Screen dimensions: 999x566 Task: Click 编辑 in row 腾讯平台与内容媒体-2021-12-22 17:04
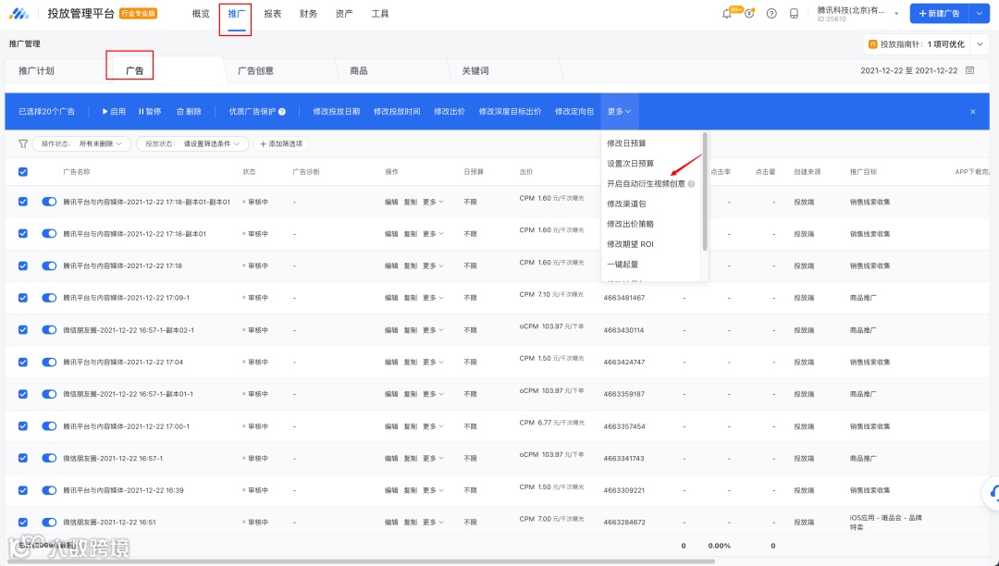[x=391, y=362]
